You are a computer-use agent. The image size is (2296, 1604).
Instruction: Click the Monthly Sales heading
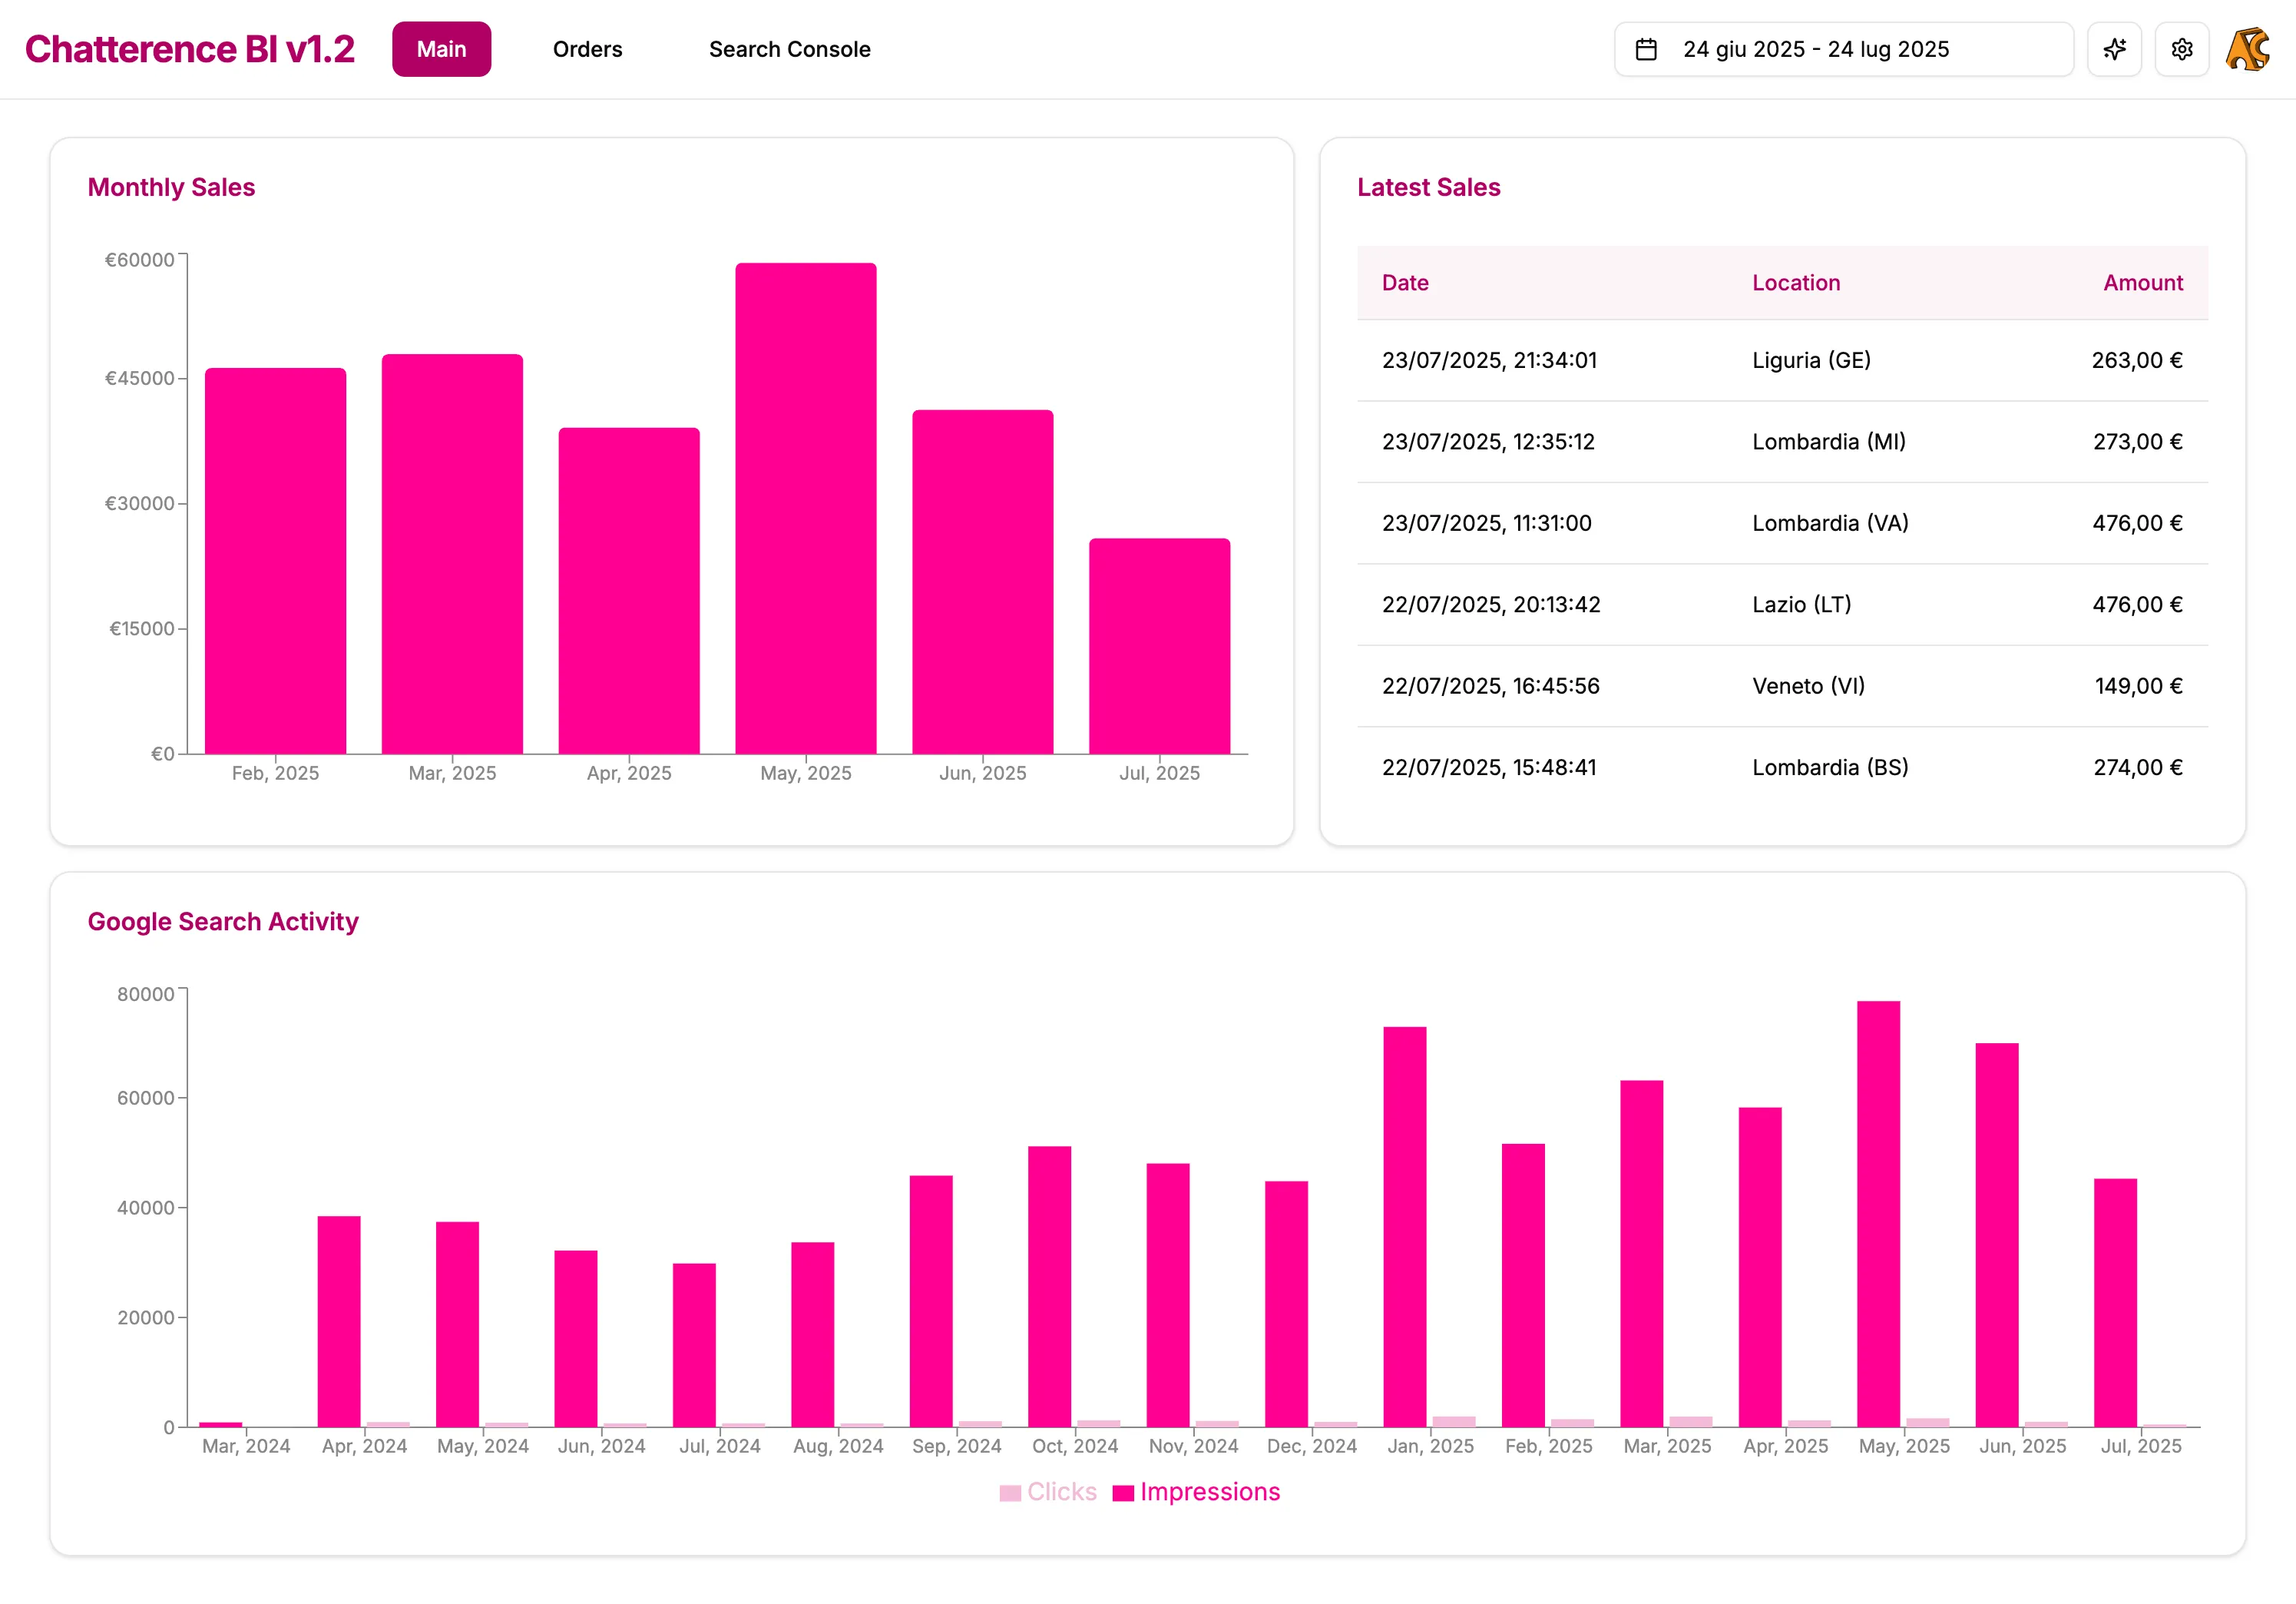(172, 187)
